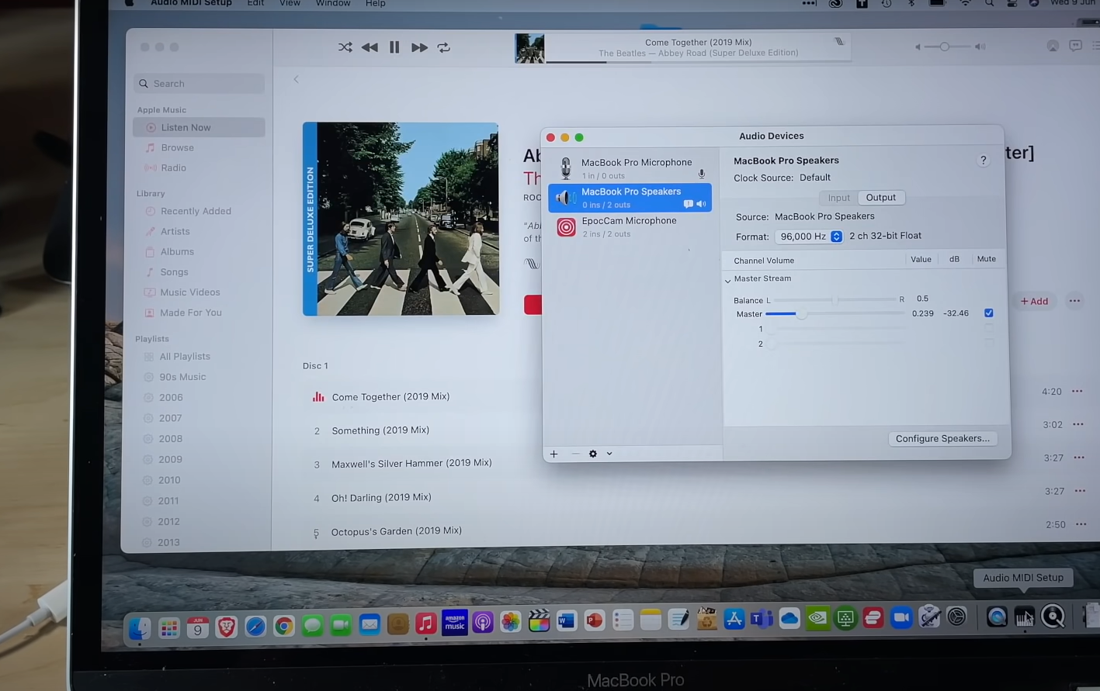The width and height of the screenshot is (1100, 691).
Task: Click the chevron next to the gear icon
Action: point(609,454)
